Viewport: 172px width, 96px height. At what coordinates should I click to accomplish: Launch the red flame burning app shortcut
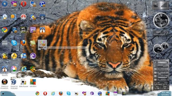pyautogui.click(x=23, y=17)
